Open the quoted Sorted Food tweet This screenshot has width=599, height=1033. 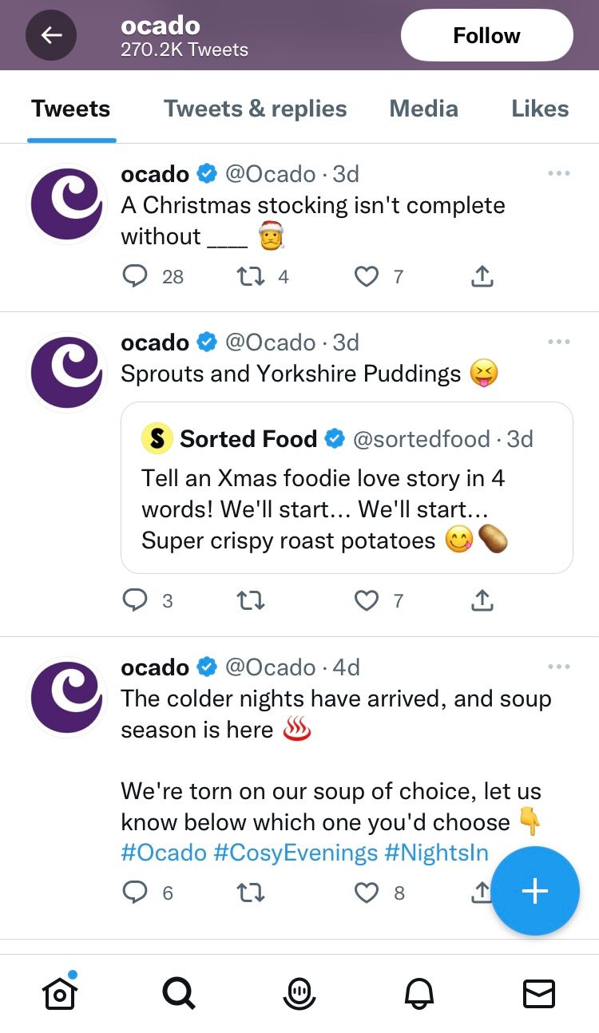click(347, 487)
